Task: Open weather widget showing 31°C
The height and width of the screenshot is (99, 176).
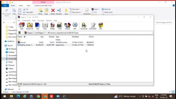Action: pos(125,96)
